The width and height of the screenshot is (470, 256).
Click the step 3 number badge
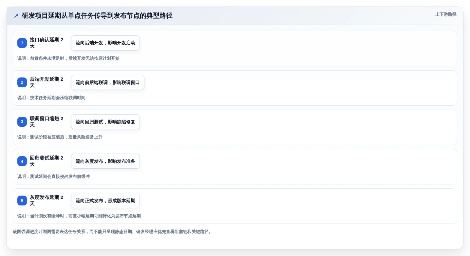(x=22, y=122)
